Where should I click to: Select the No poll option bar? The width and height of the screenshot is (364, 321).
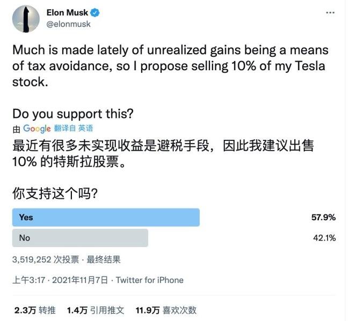click(80, 237)
